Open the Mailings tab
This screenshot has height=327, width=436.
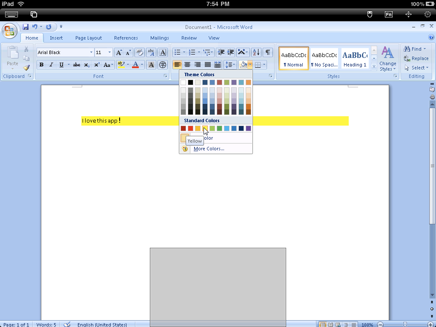[160, 38]
